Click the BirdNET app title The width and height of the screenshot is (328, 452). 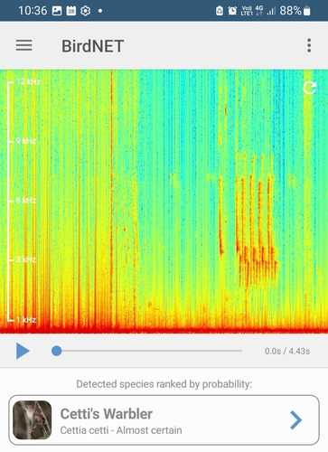92,46
